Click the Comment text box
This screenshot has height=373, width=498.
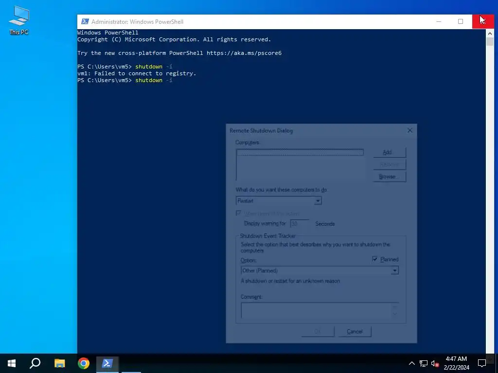click(x=320, y=310)
